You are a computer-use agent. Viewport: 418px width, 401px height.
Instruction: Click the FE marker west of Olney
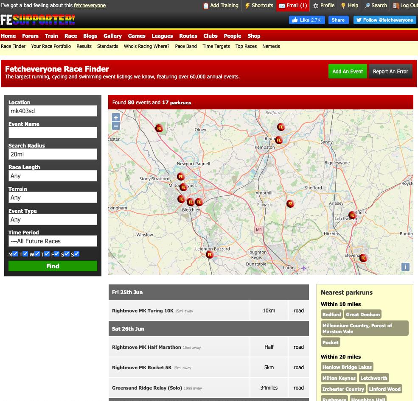159,128
